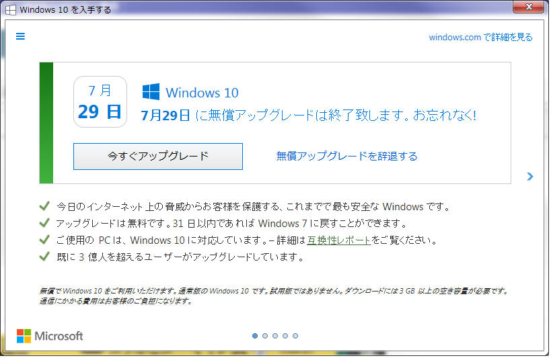
Task: Click the 7月29日 に無償アップグレードは終了 headline
Action: tap(309, 115)
